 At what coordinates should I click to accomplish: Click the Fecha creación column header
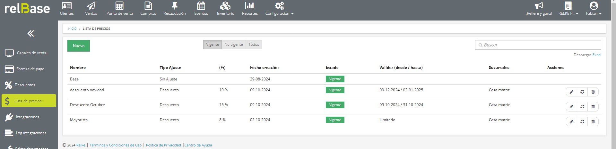[264, 68]
